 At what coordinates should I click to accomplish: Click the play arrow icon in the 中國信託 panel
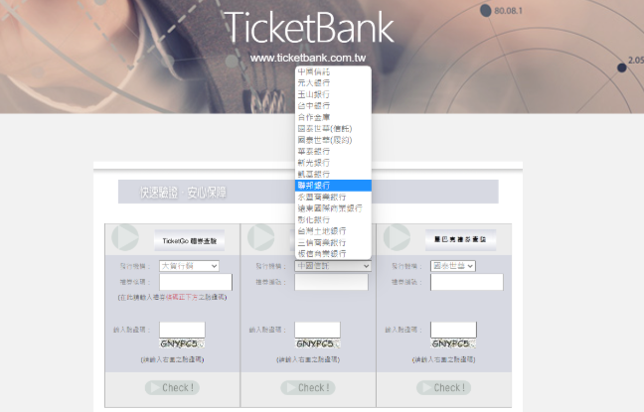[261, 237]
